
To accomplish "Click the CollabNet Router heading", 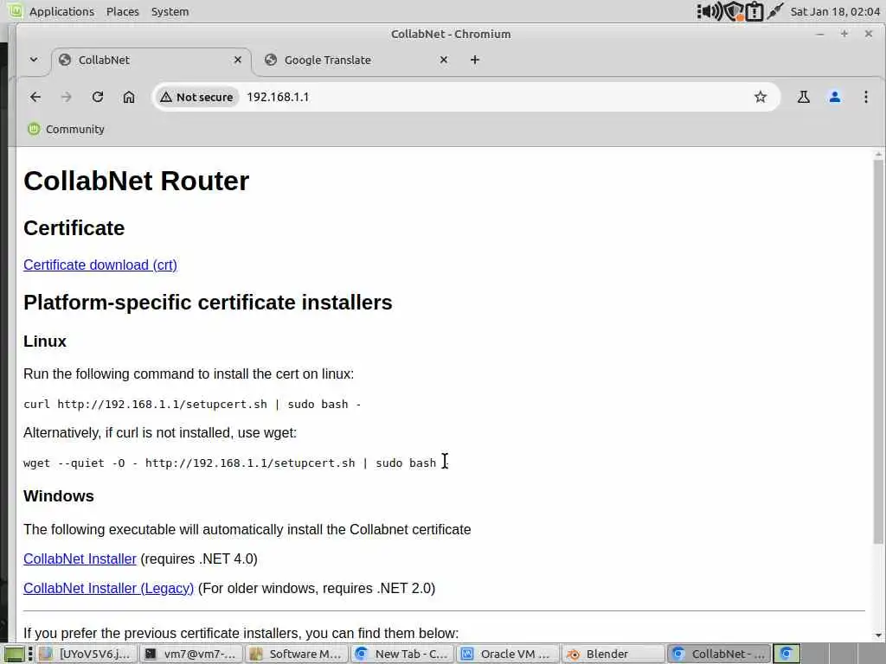I will pyautogui.click(x=136, y=182).
